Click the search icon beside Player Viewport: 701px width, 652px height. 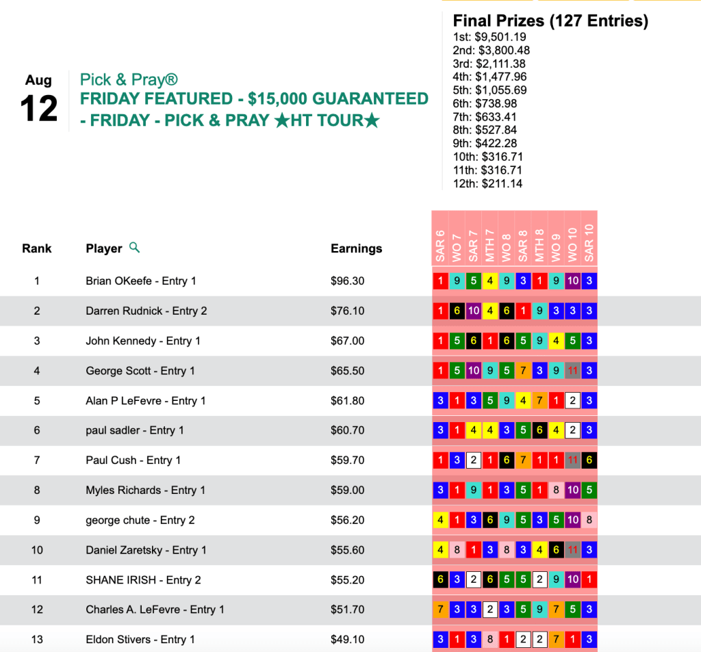tap(134, 248)
